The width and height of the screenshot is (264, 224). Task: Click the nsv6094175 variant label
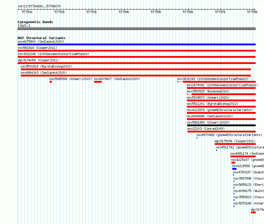pos(249,191)
